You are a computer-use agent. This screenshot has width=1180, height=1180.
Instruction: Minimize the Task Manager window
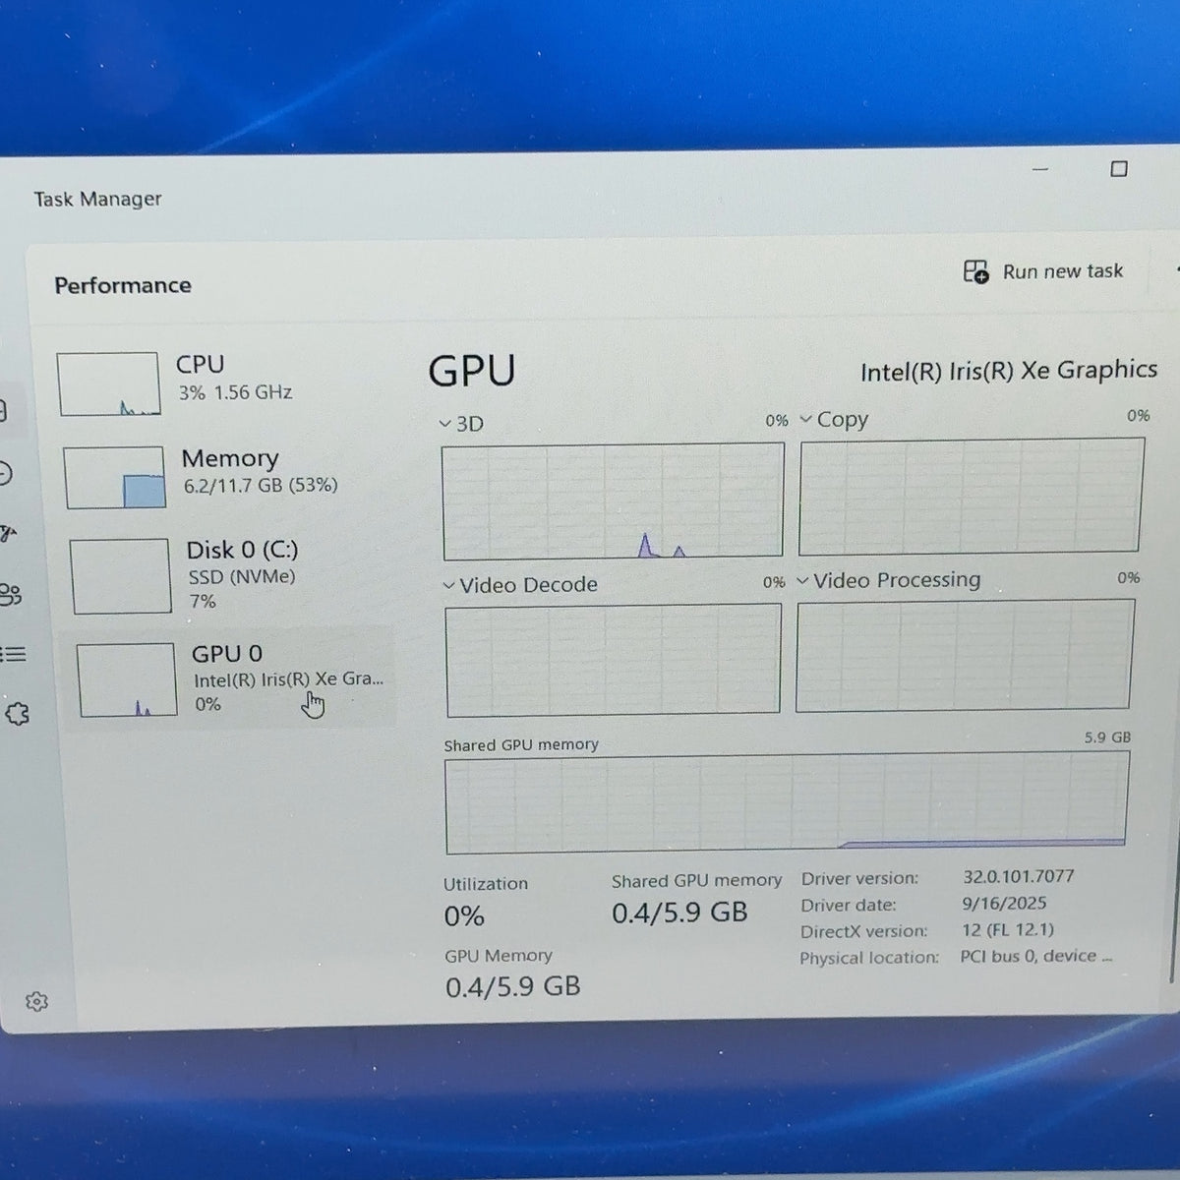tap(1040, 169)
